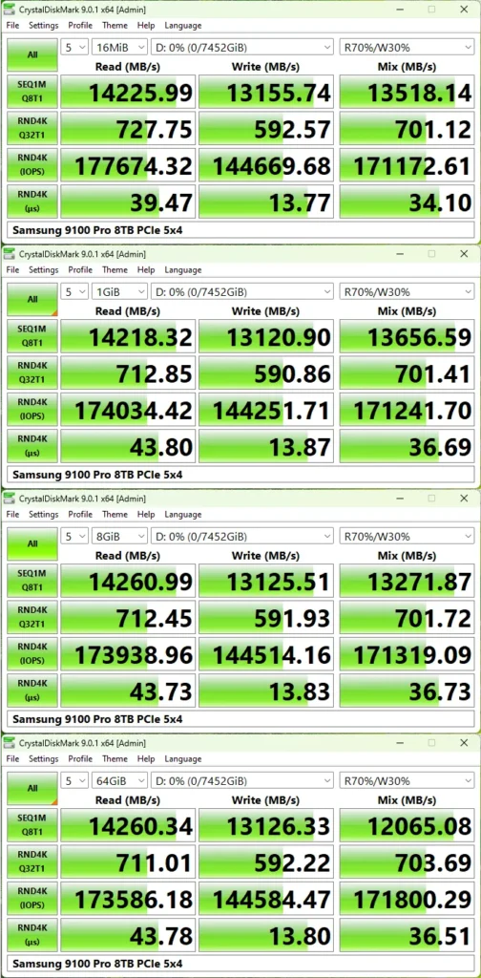The image size is (481, 978).
Task: Open the drive dropdown in the 1GiB window
Action: (x=243, y=292)
